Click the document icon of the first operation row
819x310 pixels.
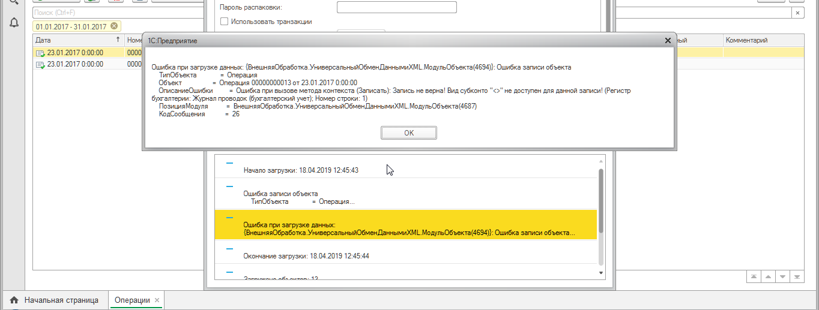(40, 53)
